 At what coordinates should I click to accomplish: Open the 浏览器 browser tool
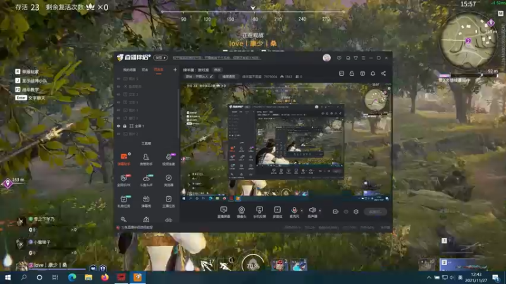(x=168, y=180)
